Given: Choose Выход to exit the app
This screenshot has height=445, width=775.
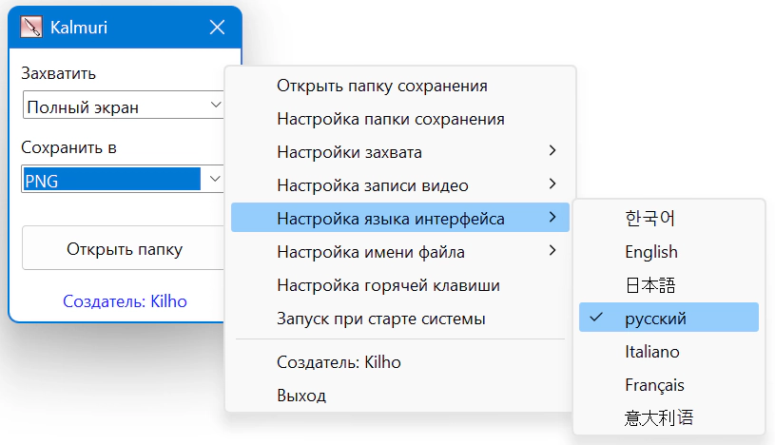Looking at the screenshot, I should coord(301,396).
